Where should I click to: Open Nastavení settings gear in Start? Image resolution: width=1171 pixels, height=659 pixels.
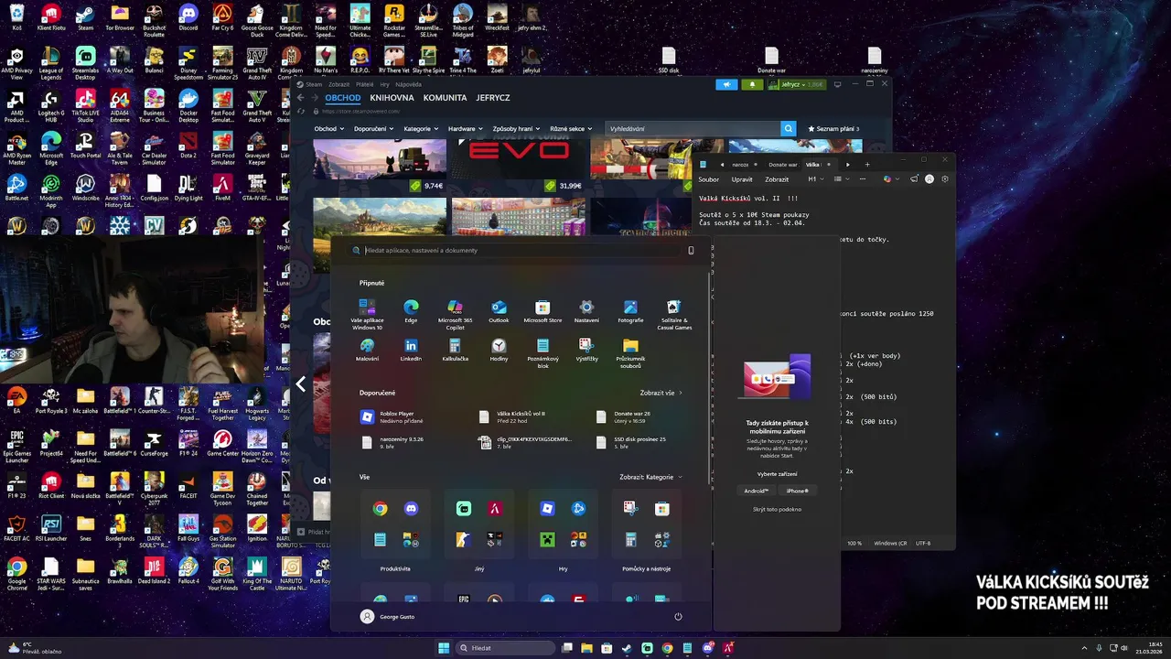(x=586, y=311)
